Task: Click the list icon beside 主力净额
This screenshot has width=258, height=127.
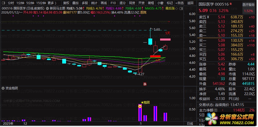Action: coord(215,110)
